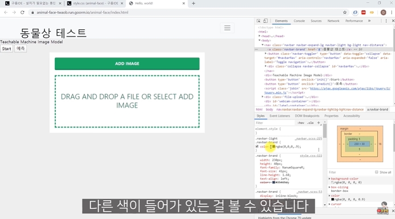Open the navbar hamburger toggler

pyautogui.click(x=227, y=28)
